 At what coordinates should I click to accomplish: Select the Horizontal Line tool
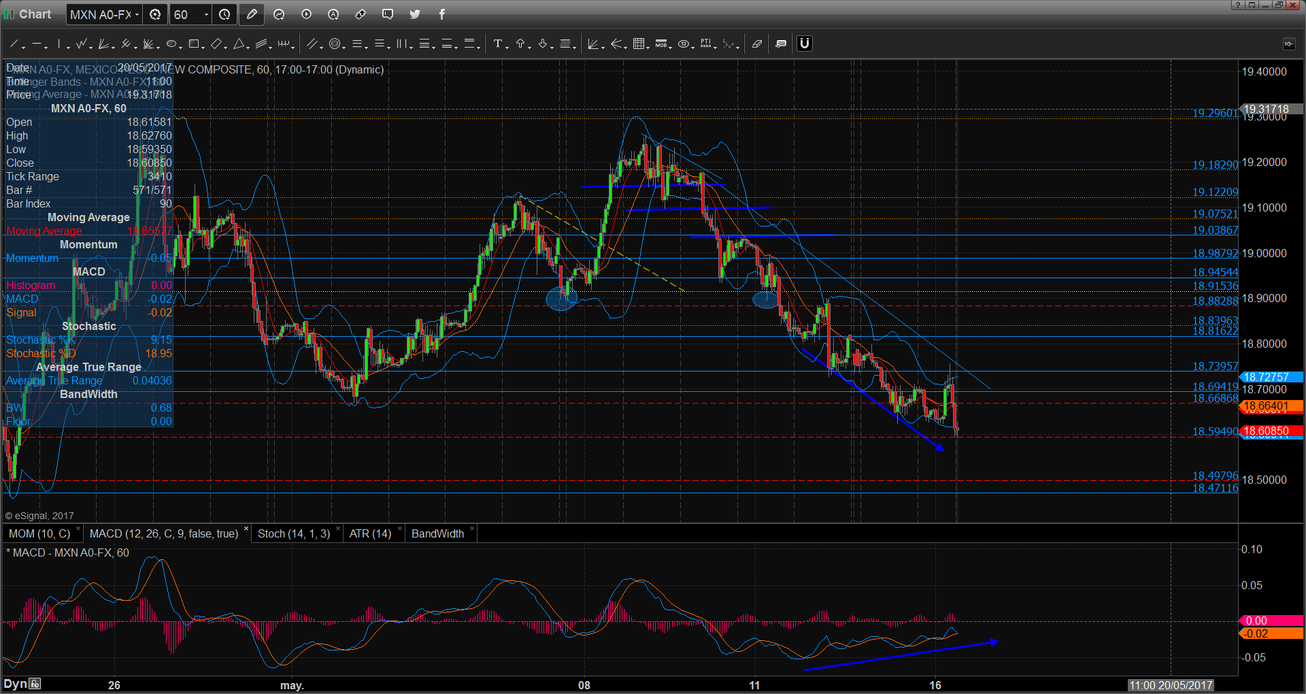37,44
